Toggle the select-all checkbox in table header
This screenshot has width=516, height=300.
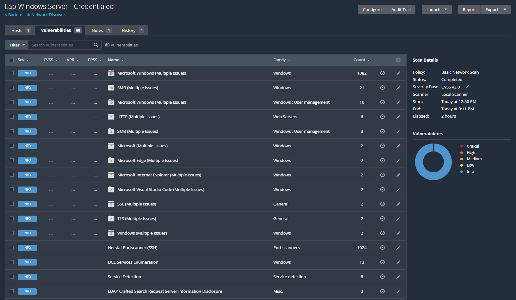coord(12,60)
